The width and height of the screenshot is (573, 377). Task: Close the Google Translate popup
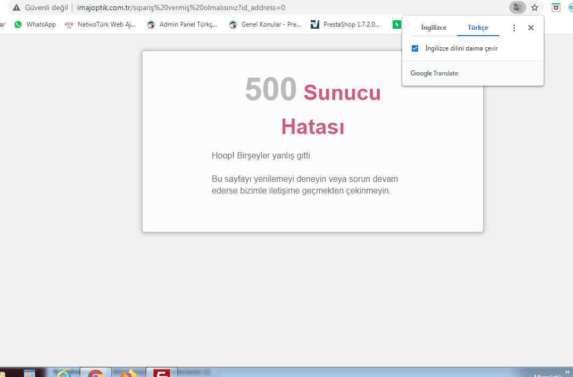(x=530, y=28)
